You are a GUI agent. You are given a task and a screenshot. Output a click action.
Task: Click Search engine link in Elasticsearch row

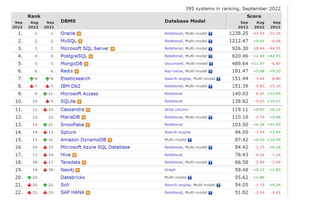pos(178,79)
